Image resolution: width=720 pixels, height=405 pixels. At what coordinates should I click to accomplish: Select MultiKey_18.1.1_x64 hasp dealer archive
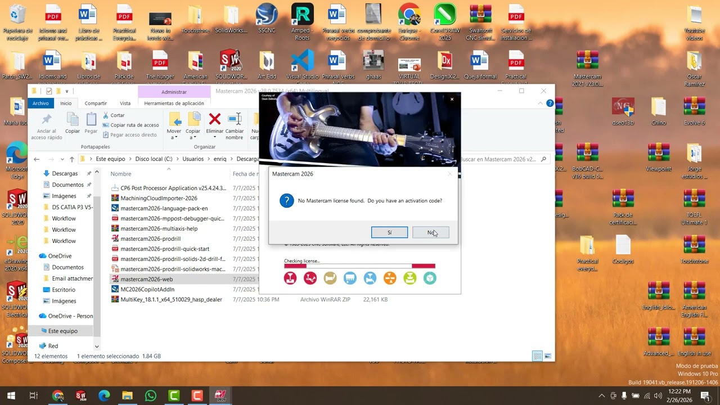[171, 299]
